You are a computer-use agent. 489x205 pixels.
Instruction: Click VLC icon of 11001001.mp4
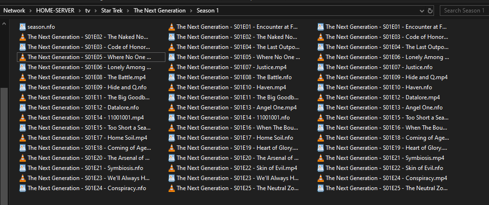[x=22, y=118]
